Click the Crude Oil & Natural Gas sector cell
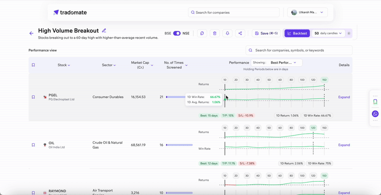This screenshot has width=381, height=195. coord(108,145)
